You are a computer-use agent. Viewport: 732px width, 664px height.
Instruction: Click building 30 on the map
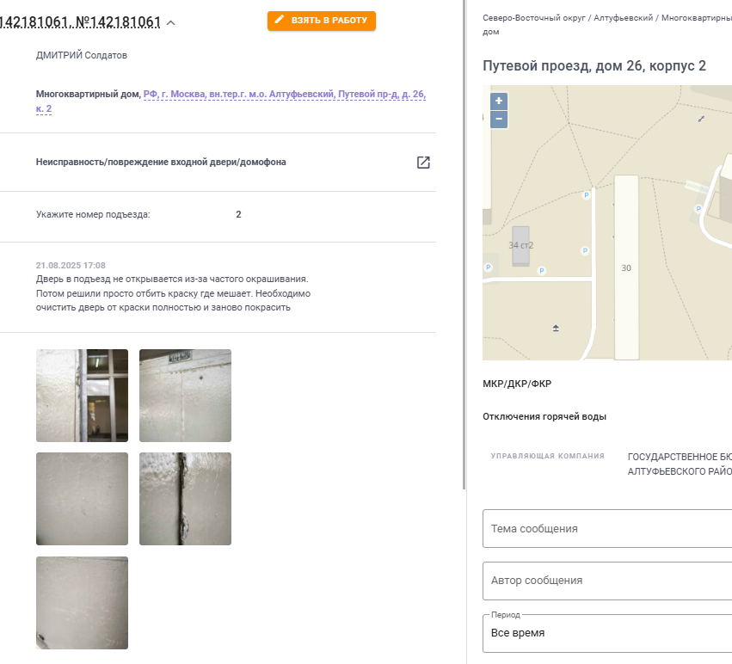click(626, 267)
